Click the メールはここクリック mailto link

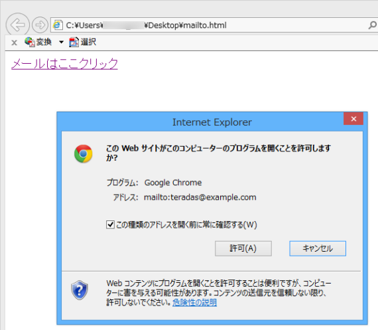click(64, 64)
